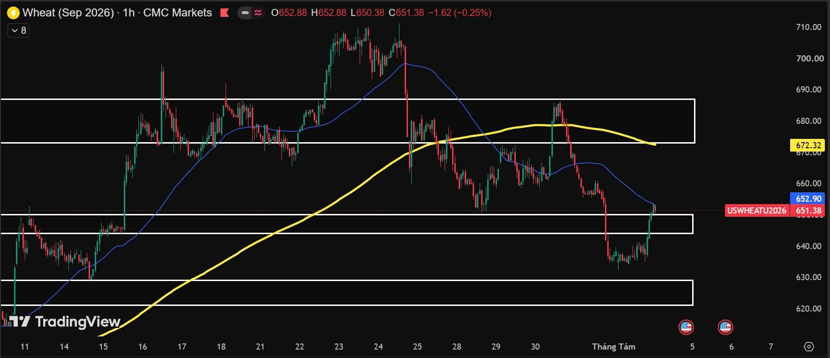Open the second US flag economic event
Screen dimensions: 830x358
point(725,327)
